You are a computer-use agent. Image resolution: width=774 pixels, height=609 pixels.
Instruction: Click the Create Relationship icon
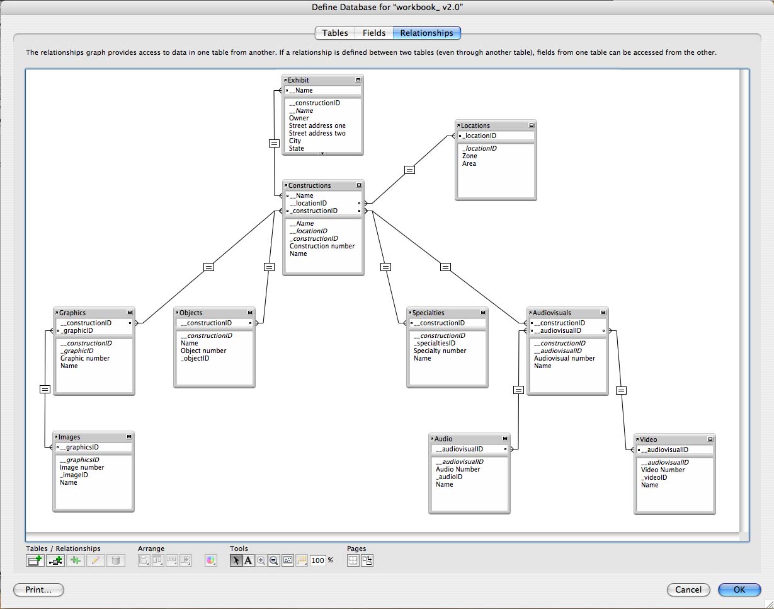point(55,560)
